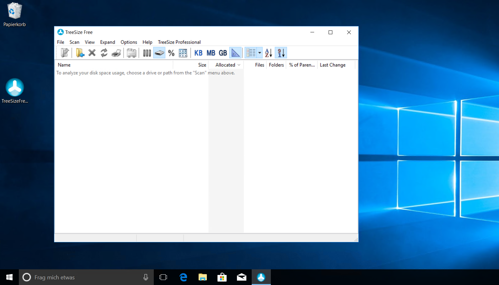499x285 pixels.
Task: Open the Help menu
Action: 147,42
